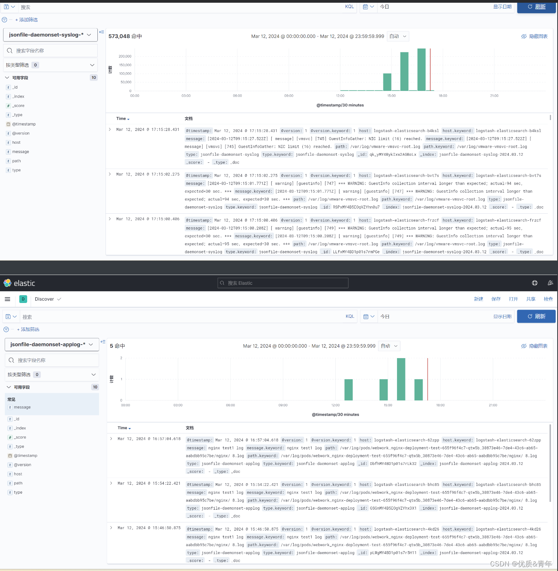Select @version field in syslog sidebar
The width and height of the screenshot is (558, 571).
pyautogui.click(x=21, y=133)
